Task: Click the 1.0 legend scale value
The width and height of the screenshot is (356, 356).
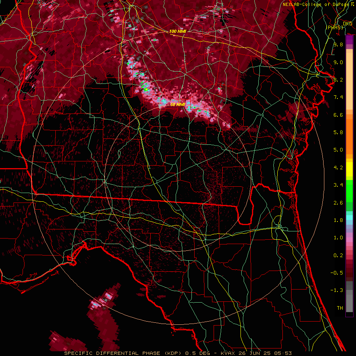Action: [338, 238]
